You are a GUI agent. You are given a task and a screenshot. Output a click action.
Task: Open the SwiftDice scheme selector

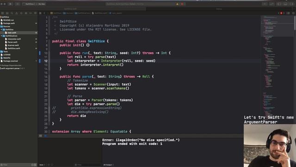(29, 4)
